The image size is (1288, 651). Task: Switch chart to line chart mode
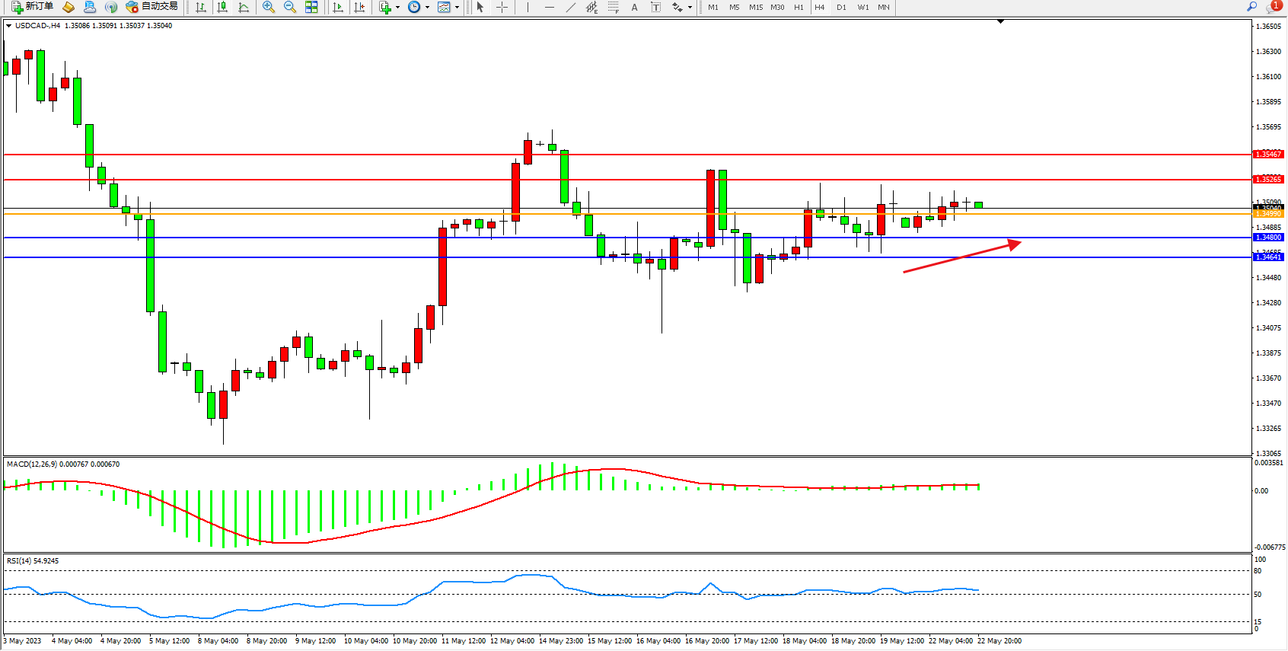[244, 7]
